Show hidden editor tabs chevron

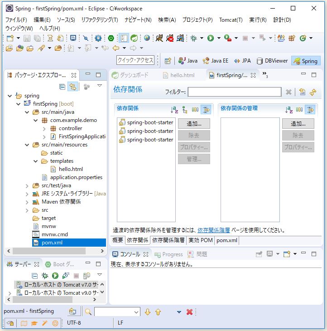[265, 74]
